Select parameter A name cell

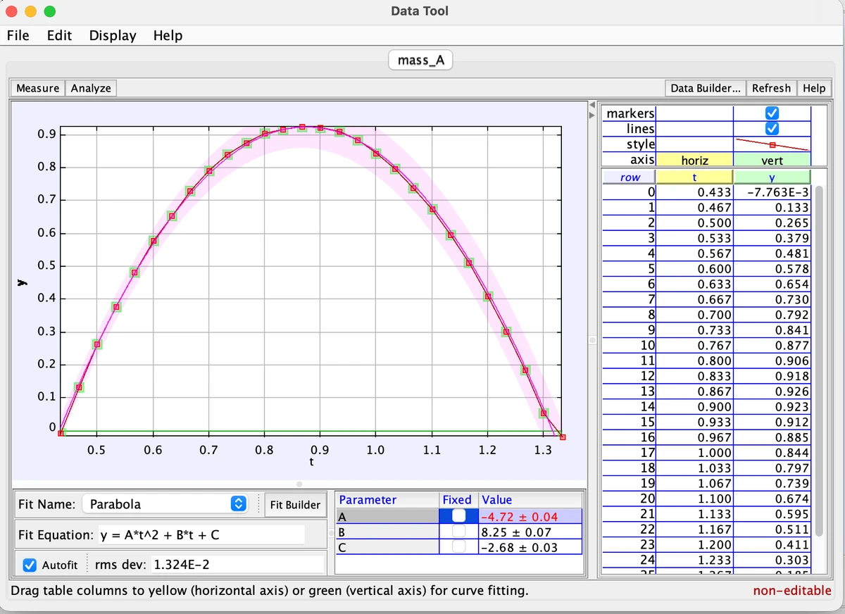(387, 516)
